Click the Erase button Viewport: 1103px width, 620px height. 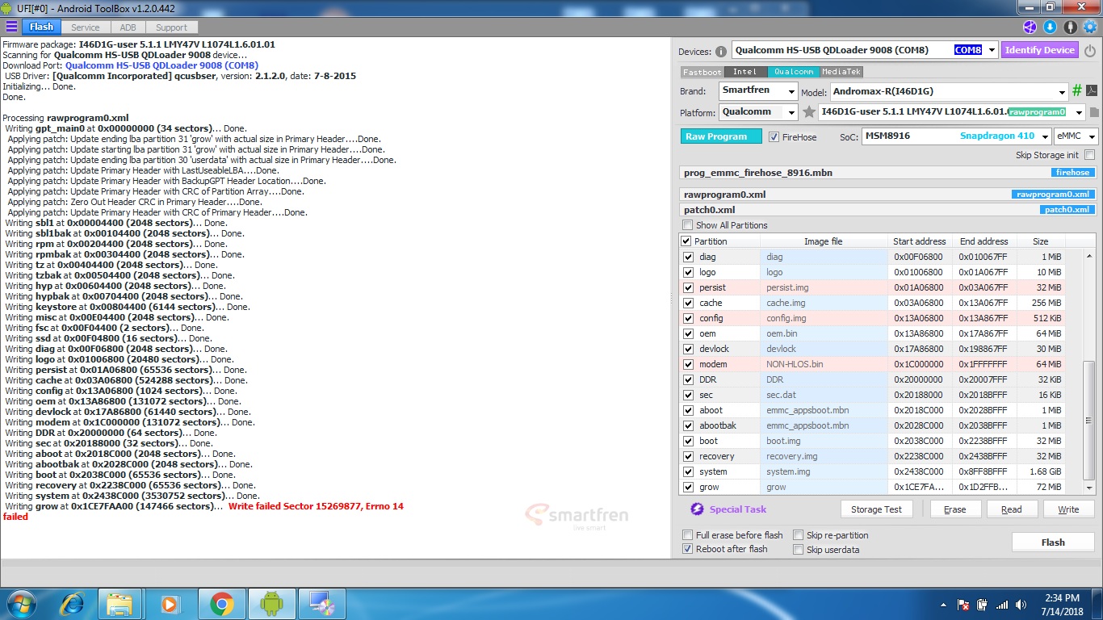tap(955, 509)
